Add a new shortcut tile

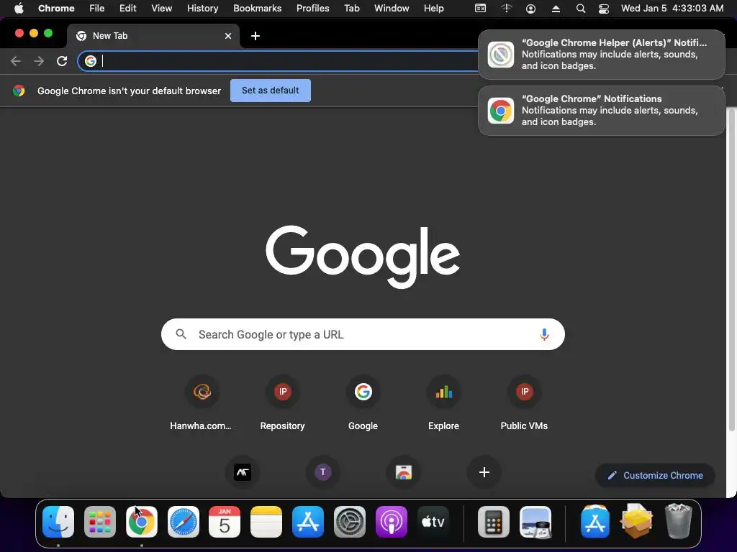[x=484, y=472]
